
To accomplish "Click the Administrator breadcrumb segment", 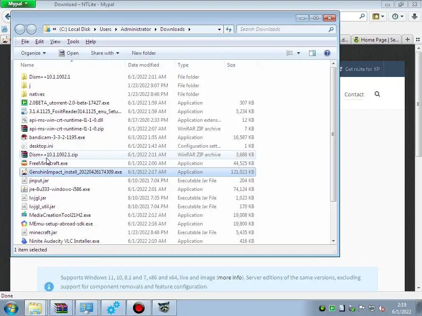I will (136, 29).
